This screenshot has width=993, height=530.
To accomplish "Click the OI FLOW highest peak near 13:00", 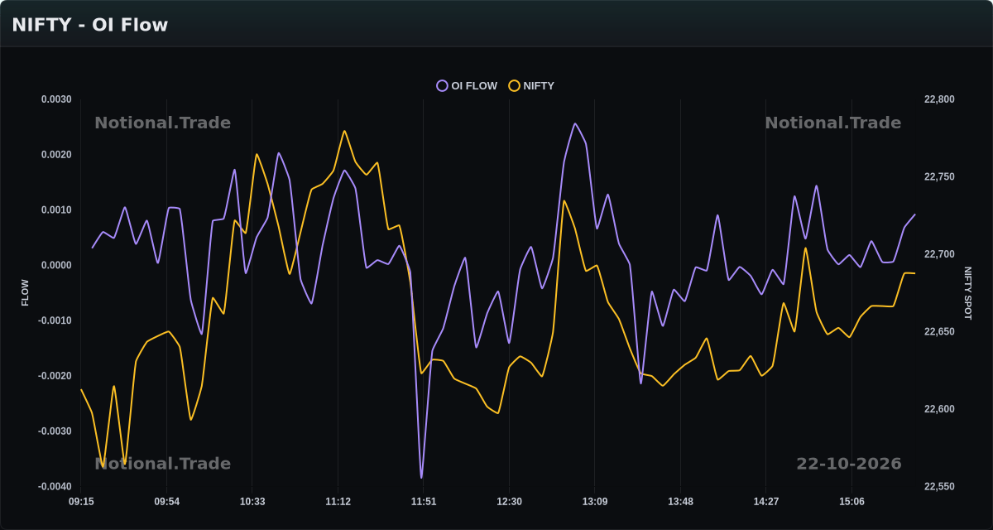I will point(575,124).
